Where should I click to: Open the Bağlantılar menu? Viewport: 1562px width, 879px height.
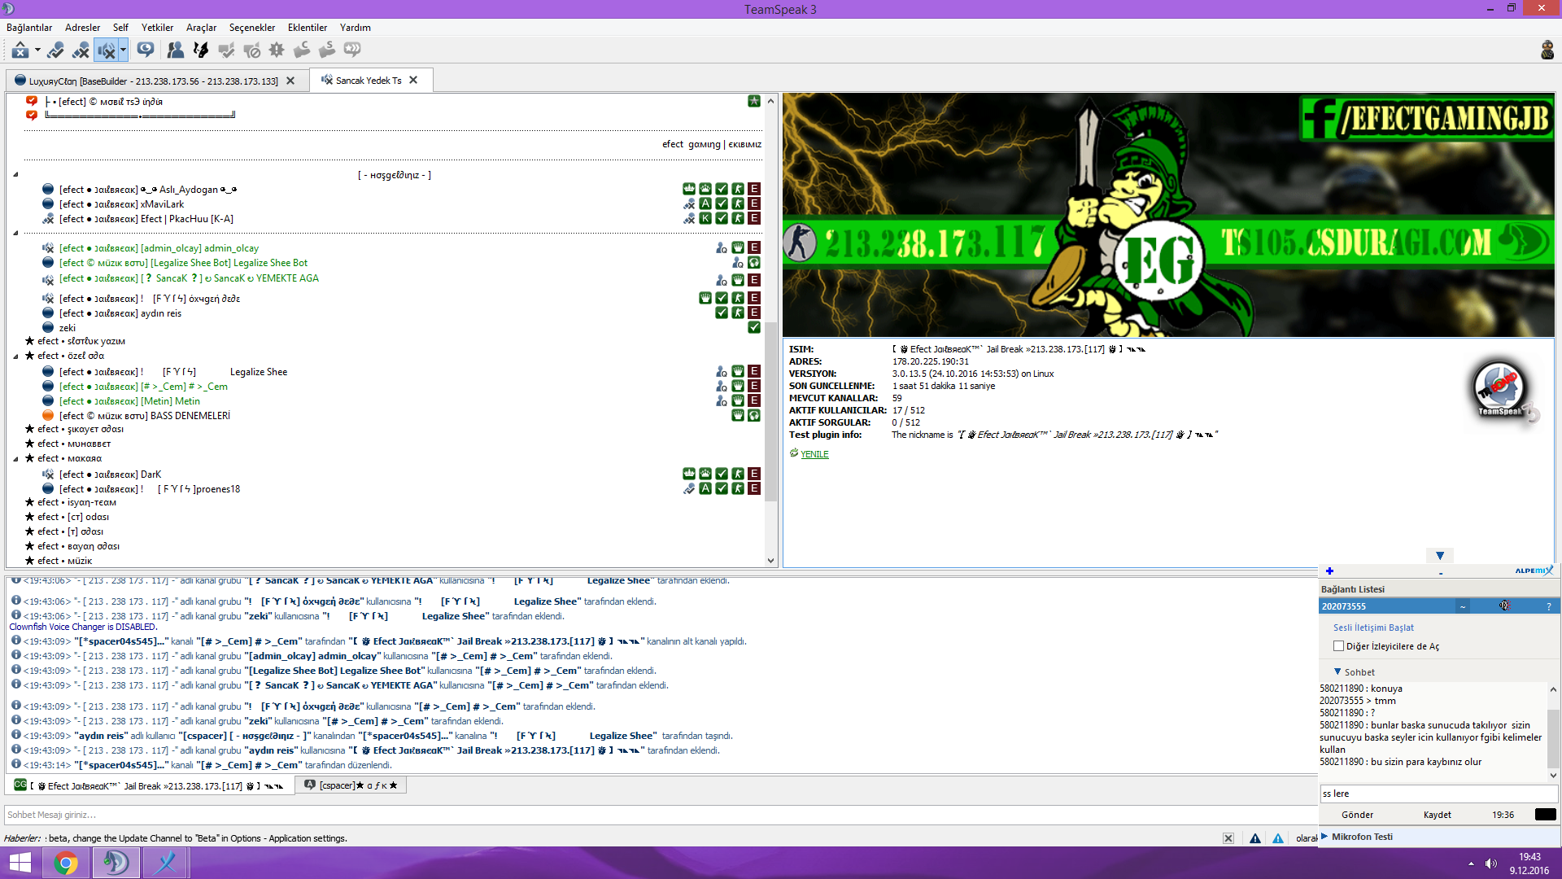29,28
